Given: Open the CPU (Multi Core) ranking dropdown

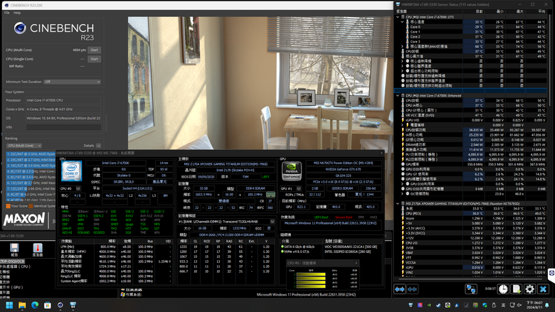Looking at the screenshot, I should [x=24, y=146].
